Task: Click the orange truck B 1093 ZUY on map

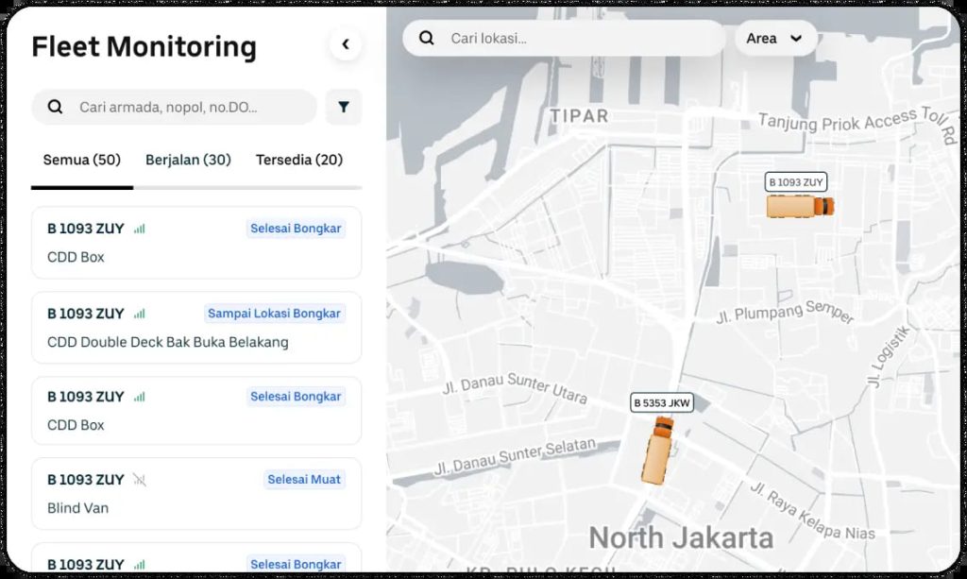Action: click(799, 206)
